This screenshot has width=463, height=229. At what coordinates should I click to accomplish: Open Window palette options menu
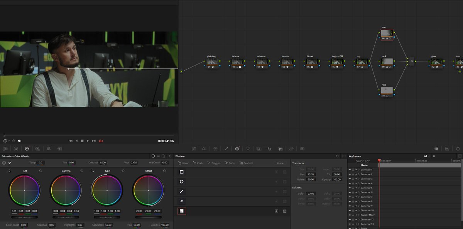click(x=344, y=156)
